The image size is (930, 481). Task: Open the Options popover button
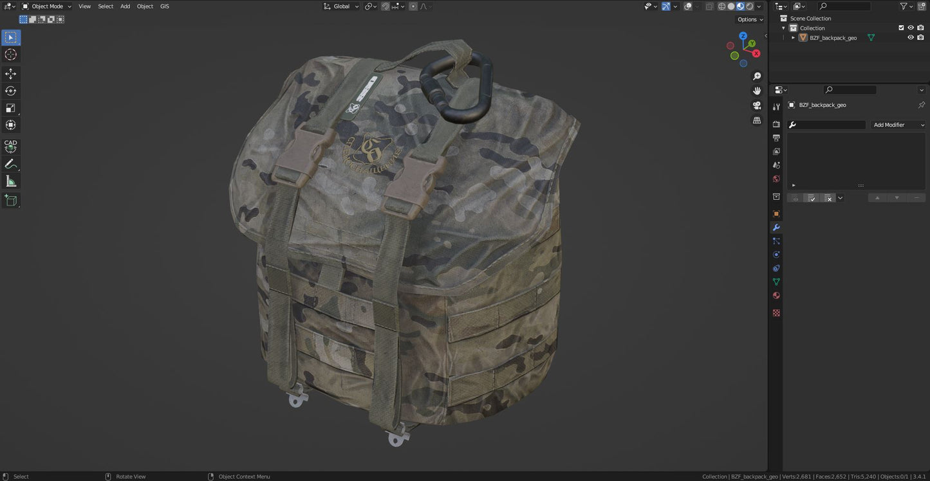(750, 19)
